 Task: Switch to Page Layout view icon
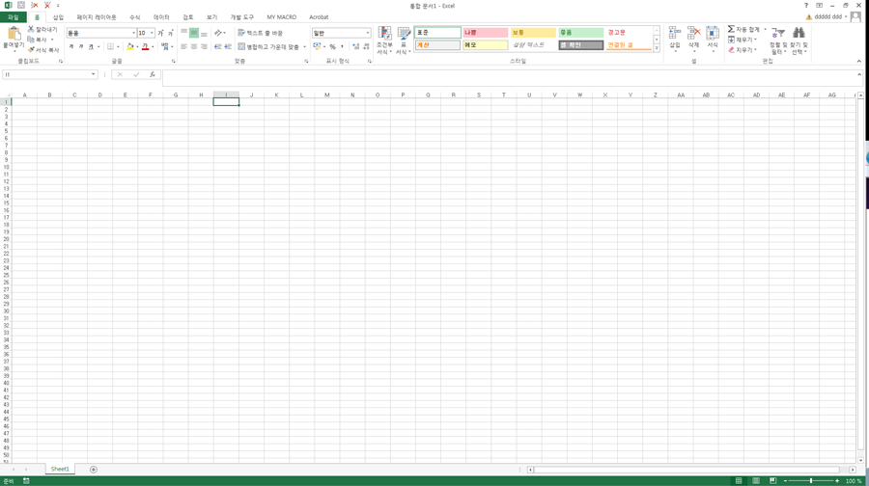[756, 481]
